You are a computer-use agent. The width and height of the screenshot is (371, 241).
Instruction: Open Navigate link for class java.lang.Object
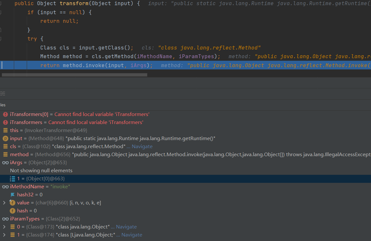(126, 227)
